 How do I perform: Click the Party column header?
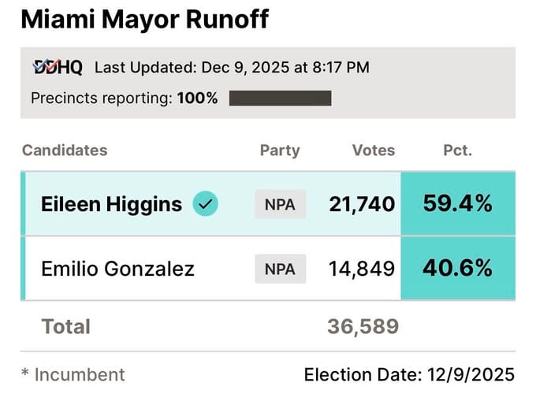pyautogui.click(x=280, y=150)
